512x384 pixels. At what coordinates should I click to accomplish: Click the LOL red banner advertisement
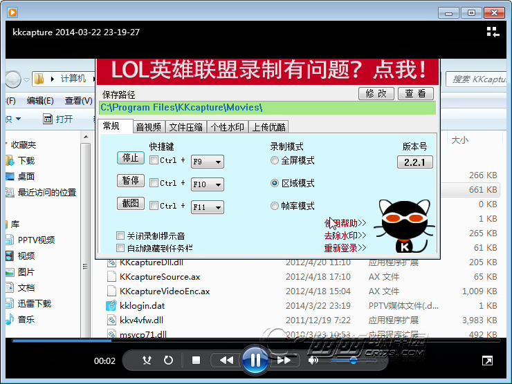pos(268,71)
